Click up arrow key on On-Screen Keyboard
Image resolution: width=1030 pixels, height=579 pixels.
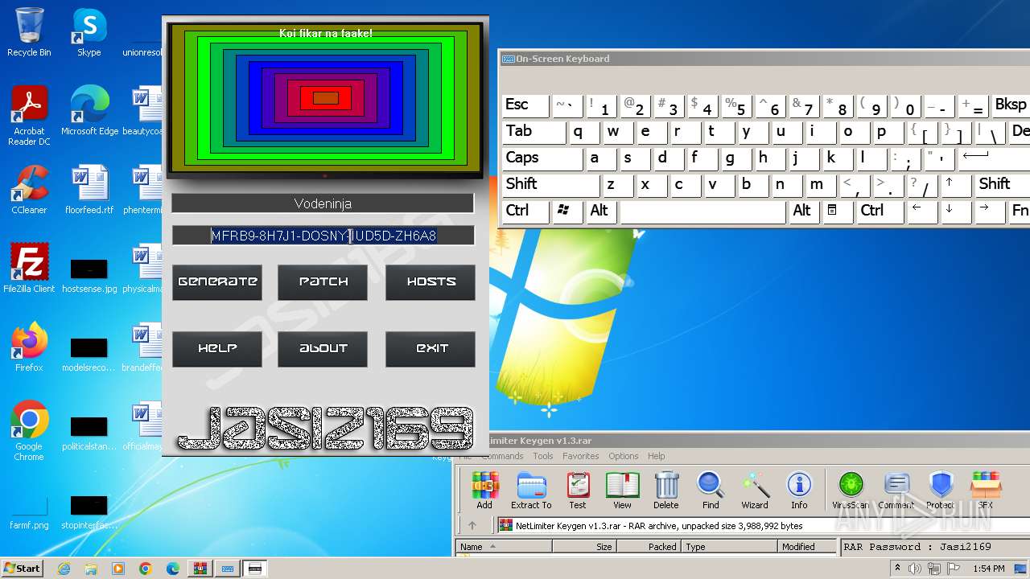[x=955, y=185]
